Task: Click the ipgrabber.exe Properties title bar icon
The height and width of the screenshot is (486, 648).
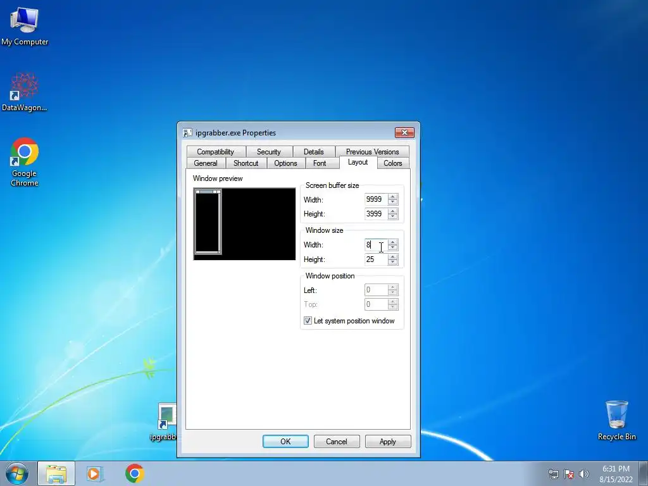Action: (x=187, y=133)
